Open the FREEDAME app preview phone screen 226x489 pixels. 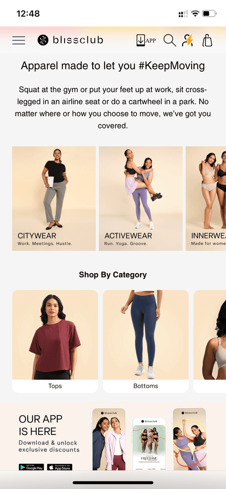point(149,444)
